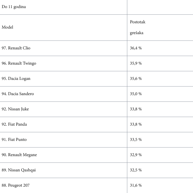The image size is (193, 193).
Task: Click the 'Postotak grešaka' column header
Action: click(x=138, y=27)
